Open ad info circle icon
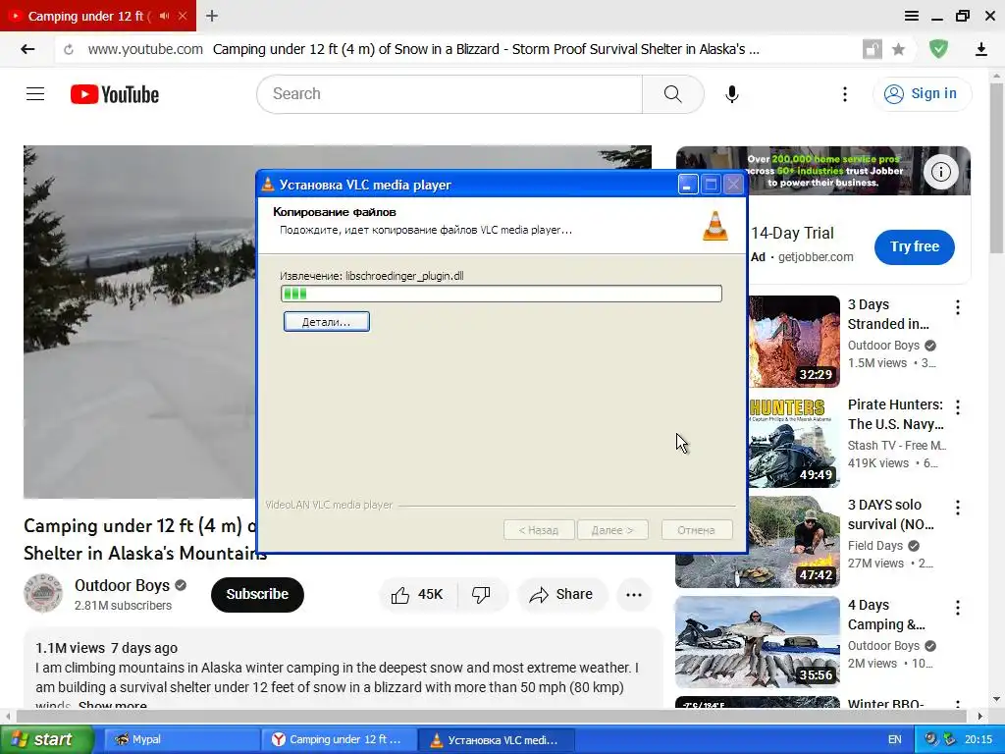 940,171
